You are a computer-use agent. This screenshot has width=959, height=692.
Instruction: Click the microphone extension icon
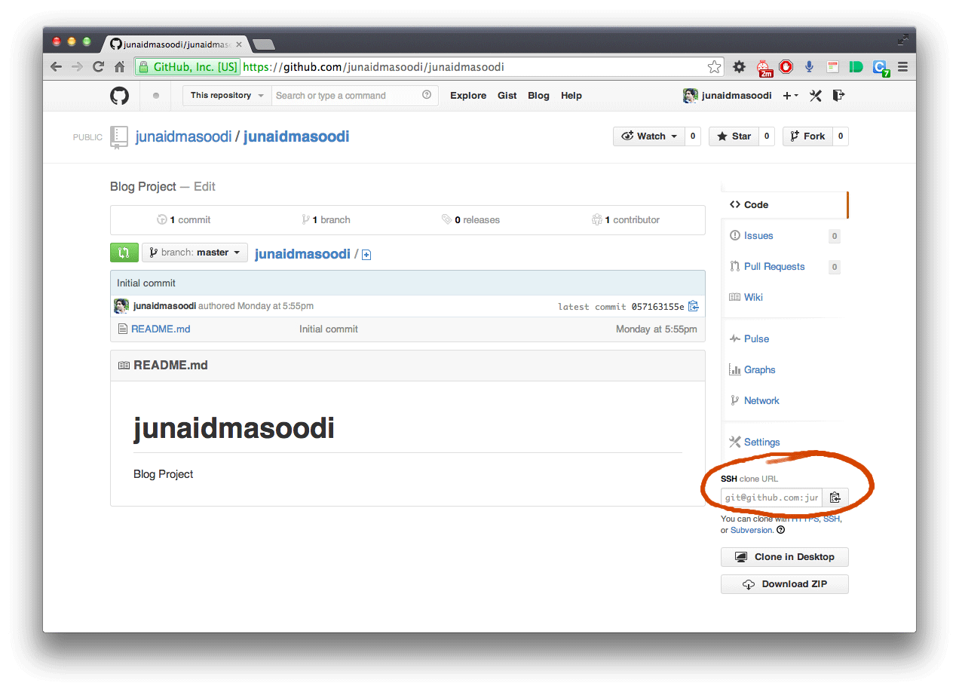(809, 67)
